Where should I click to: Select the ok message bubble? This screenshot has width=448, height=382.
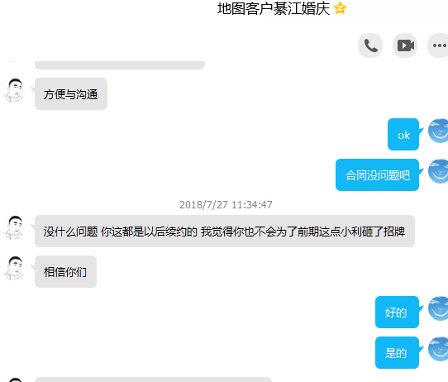click(403, 134)
